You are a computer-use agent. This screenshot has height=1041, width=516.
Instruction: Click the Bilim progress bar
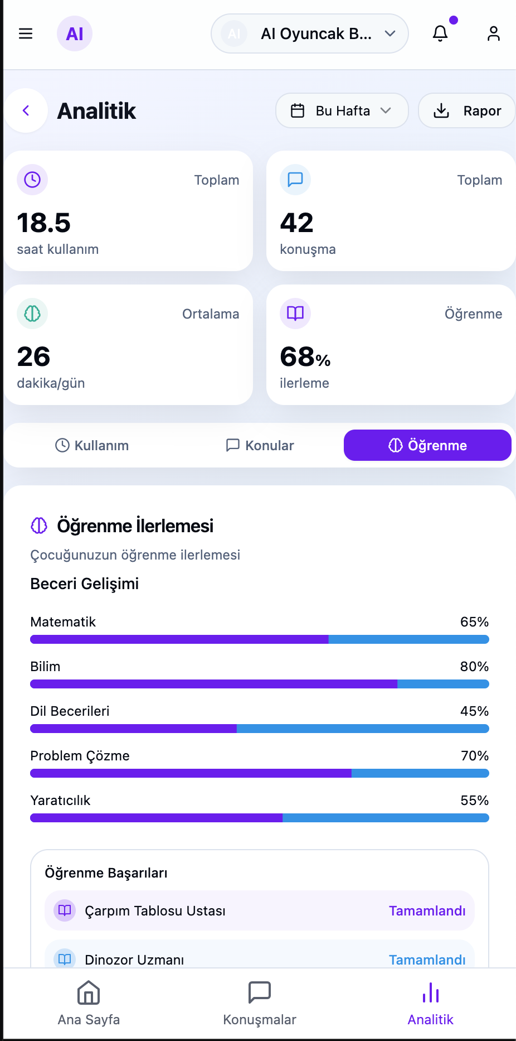(x=259, y=683)
